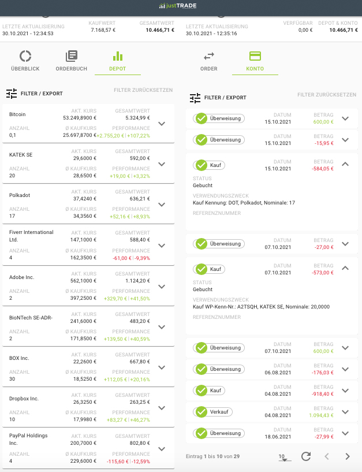Toggle Überweisung chip for 600,00 € on 15.10.2021

(x=219, y=118)
